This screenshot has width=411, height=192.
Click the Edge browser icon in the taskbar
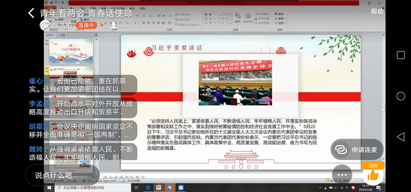[147, 187]
